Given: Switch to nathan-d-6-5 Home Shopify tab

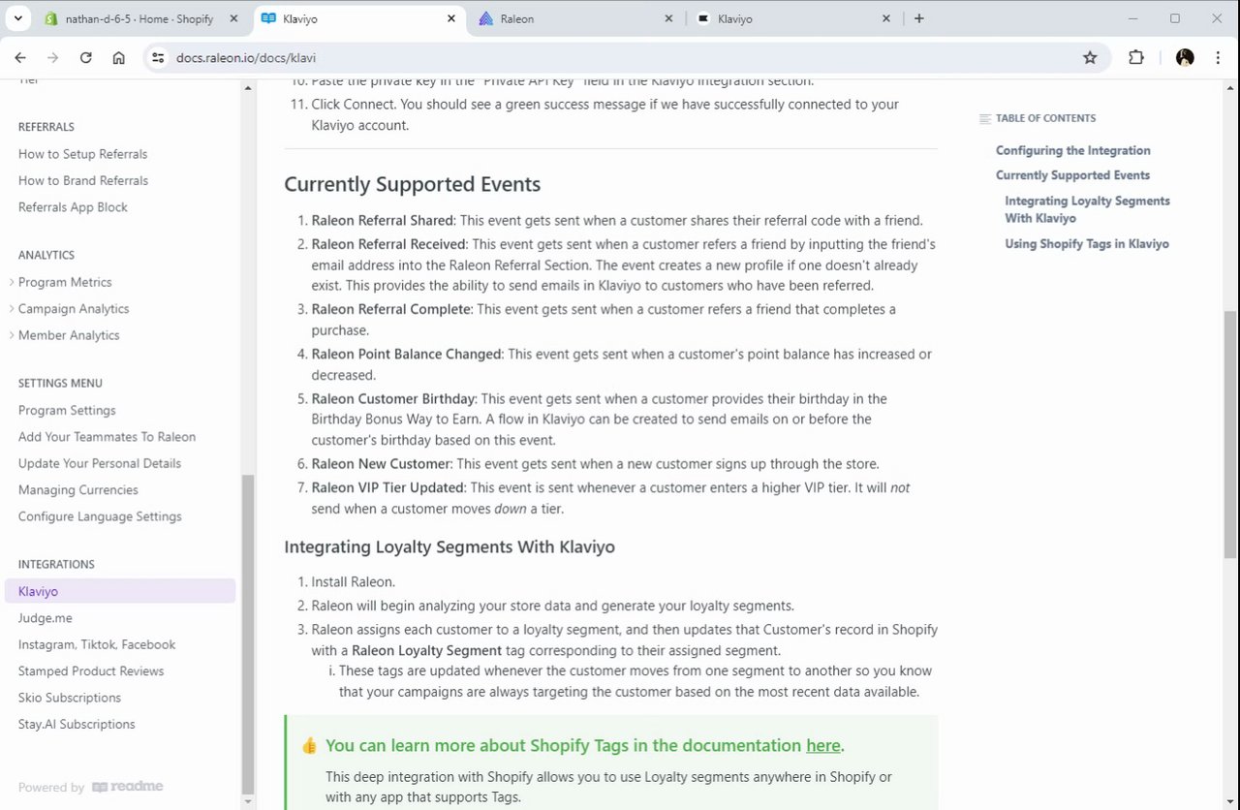Looking at the screenshot, I should click(140, 18).
